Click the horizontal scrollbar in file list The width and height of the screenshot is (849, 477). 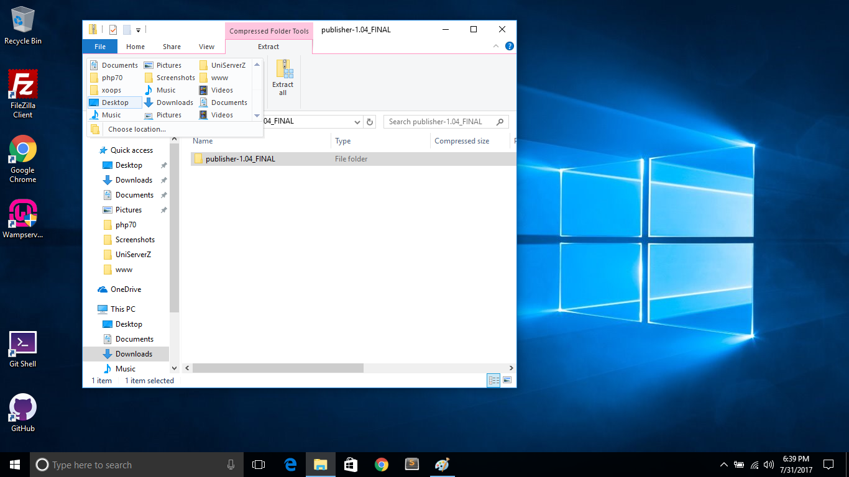(278, 368)
